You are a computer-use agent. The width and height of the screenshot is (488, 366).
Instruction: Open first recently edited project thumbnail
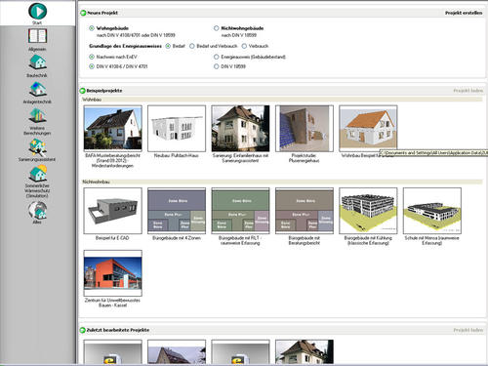[113, 352]
